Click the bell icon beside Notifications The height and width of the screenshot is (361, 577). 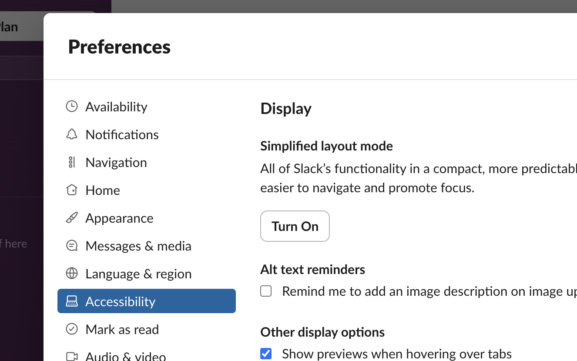(72, 134)
